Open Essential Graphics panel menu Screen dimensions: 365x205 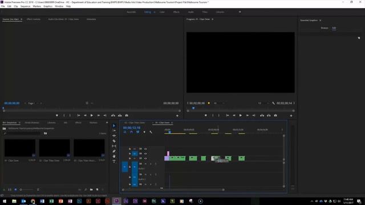[x=320, y=20]
